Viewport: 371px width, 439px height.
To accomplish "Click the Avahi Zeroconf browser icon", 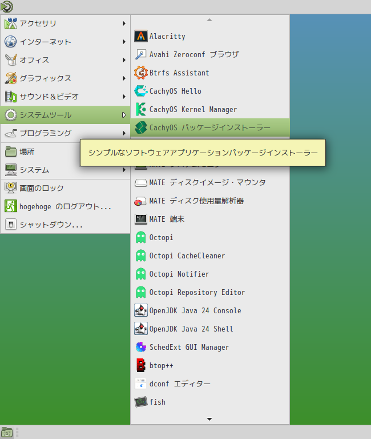I will pos(140,55).
